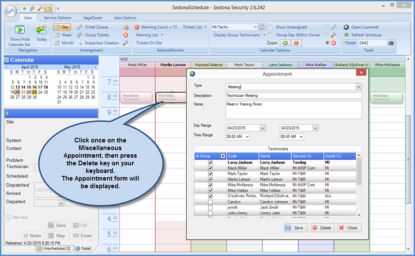Open the SageQuest ribbon tab

coord(93,18)
